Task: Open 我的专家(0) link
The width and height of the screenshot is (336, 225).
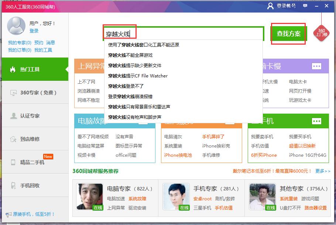Action: [20, 42]
